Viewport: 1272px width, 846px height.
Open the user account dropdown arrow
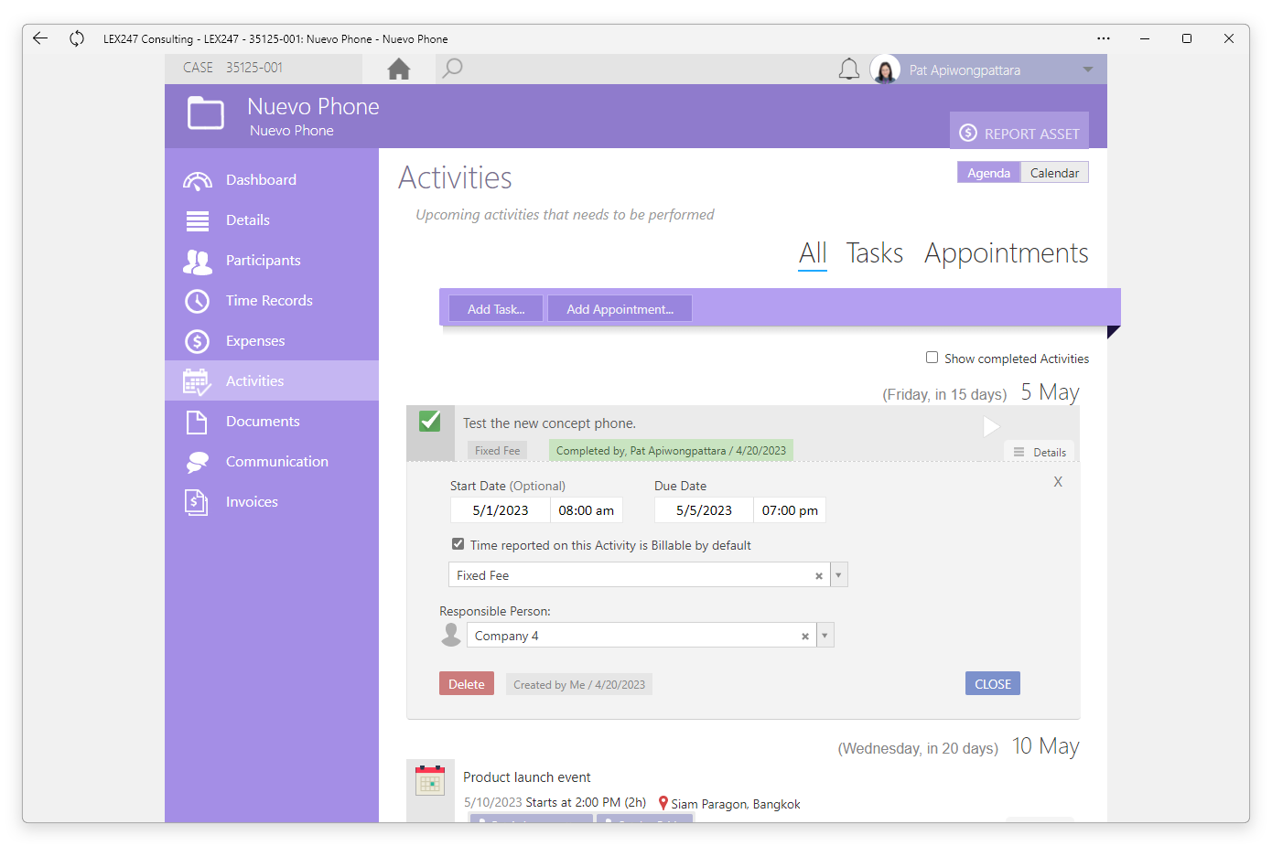coord(1088,70)
